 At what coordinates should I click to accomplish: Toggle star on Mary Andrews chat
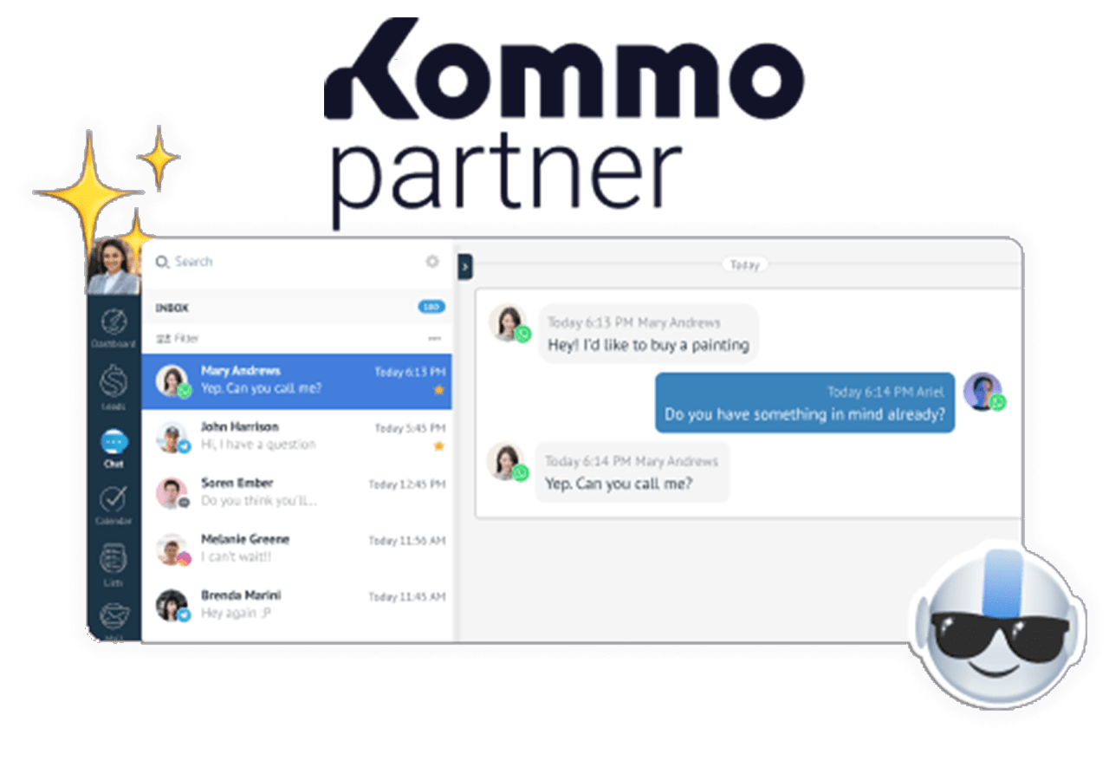tap(438, 390)
